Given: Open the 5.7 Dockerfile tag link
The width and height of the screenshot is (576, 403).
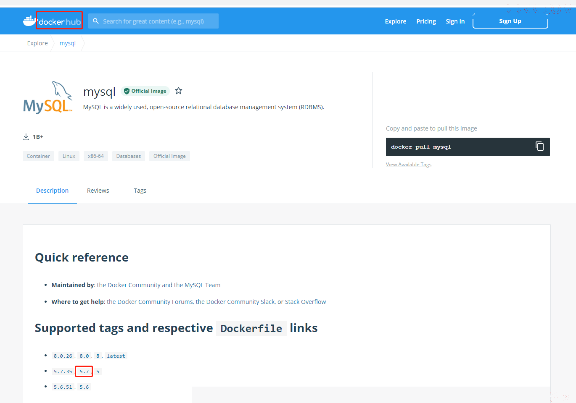Looking at the screenshot, I should point(84,372).
